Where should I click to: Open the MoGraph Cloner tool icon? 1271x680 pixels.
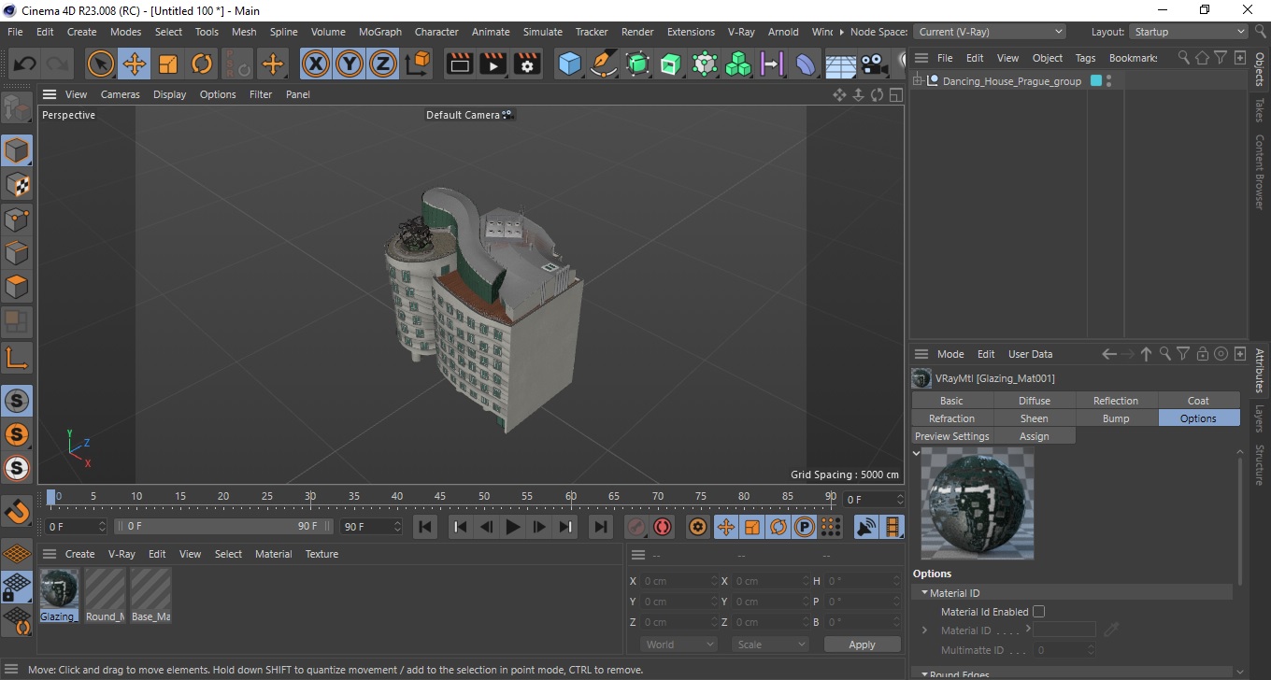coord(738,64)
